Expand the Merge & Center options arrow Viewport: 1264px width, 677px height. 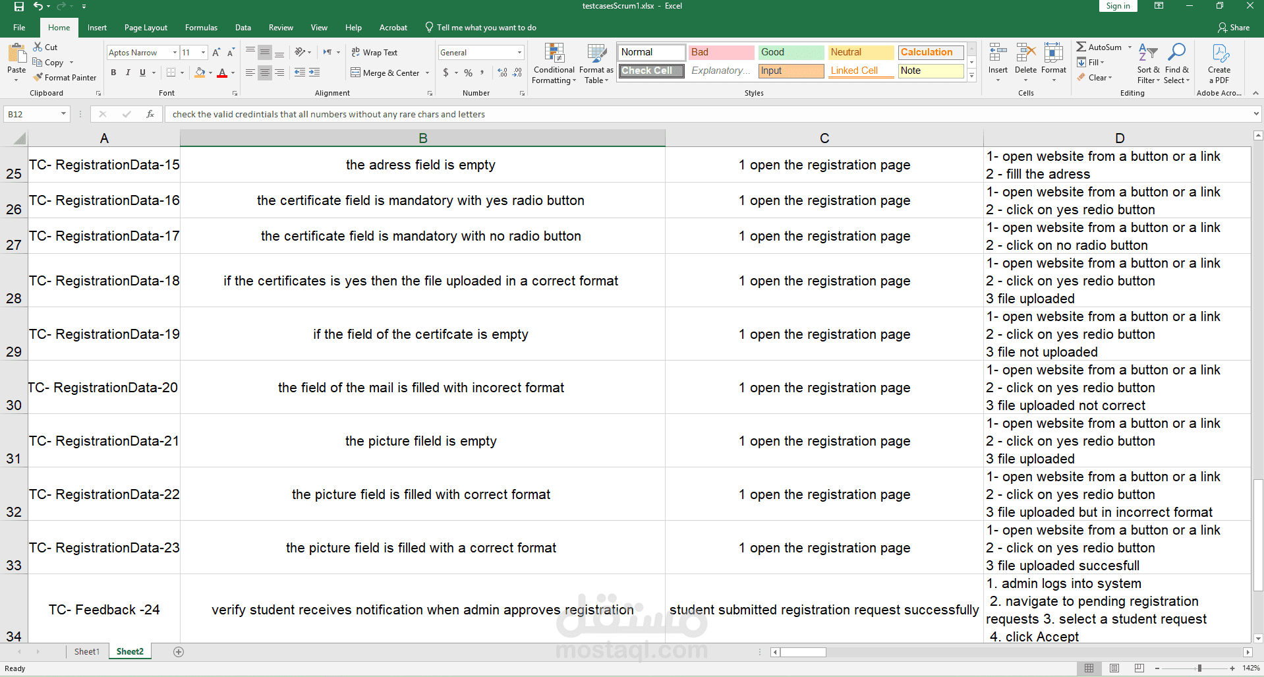(427, 73)
